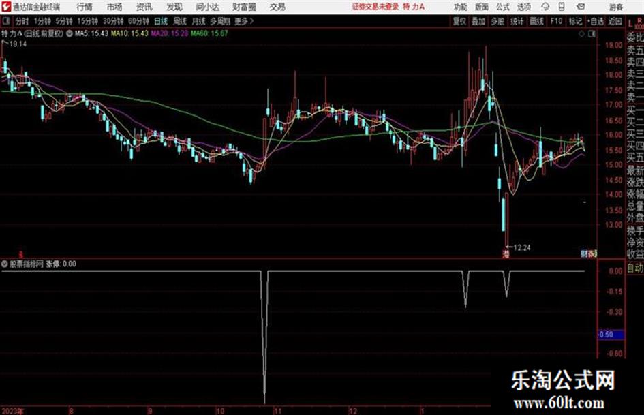
Task: Click the 12.24 low price label
Action: click(522, 248)
